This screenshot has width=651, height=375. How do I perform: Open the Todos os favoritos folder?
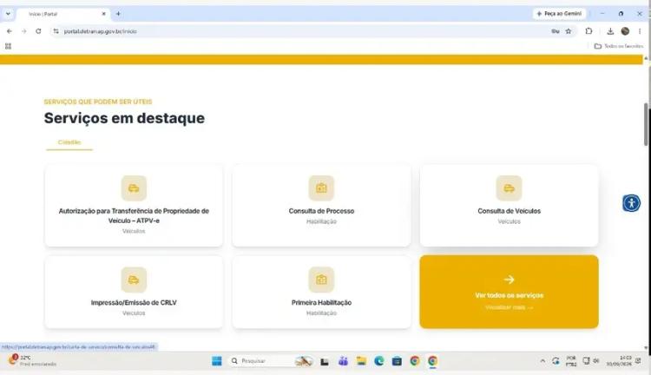coord(619,46)
